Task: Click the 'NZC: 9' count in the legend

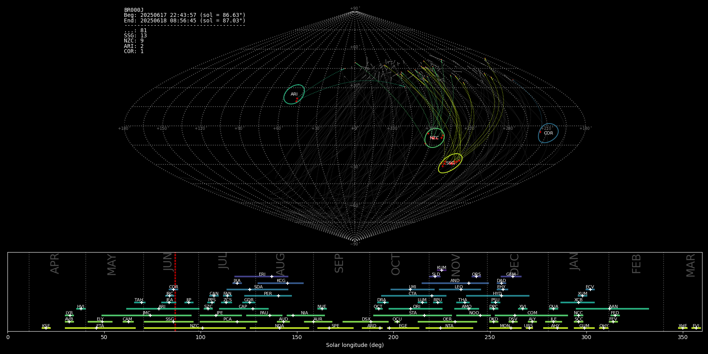Action: [134, 41]
